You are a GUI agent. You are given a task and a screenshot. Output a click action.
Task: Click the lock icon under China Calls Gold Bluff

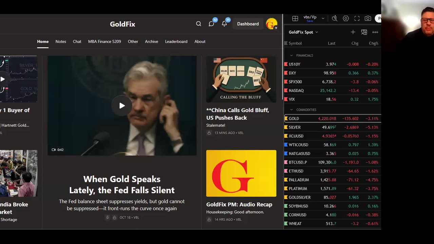209,133
